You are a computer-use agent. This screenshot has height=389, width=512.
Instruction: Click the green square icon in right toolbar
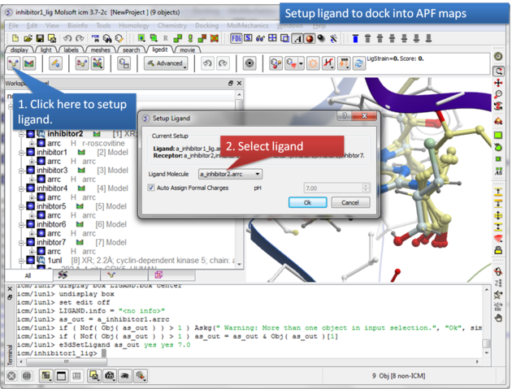tap(498, 135)
